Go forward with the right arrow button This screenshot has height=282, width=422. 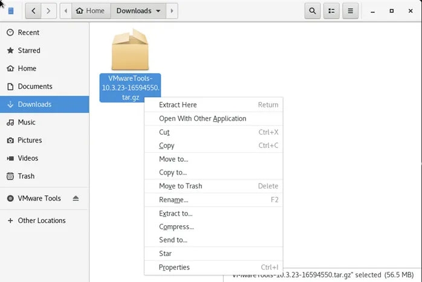click(48, 11)
